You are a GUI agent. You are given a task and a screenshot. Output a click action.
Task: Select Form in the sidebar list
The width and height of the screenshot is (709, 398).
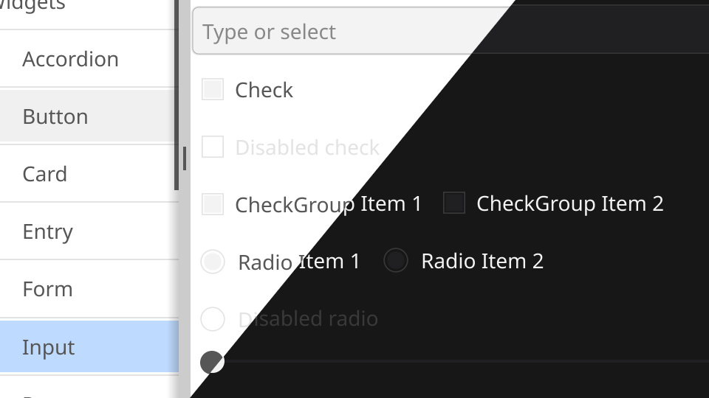tap(89, 289)
